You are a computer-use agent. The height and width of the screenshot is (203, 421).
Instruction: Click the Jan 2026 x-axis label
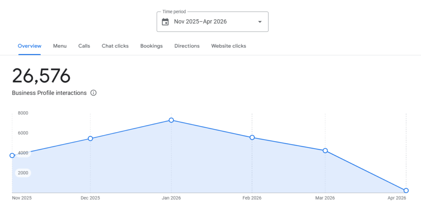point(171,198)
